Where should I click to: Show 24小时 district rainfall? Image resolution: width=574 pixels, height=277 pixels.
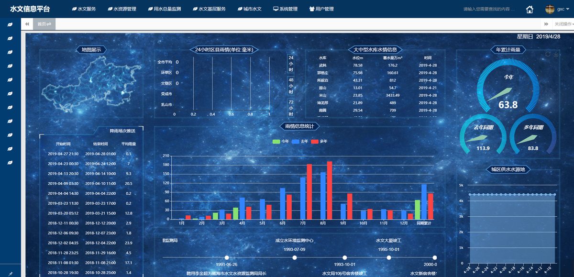tap(291, 63)
